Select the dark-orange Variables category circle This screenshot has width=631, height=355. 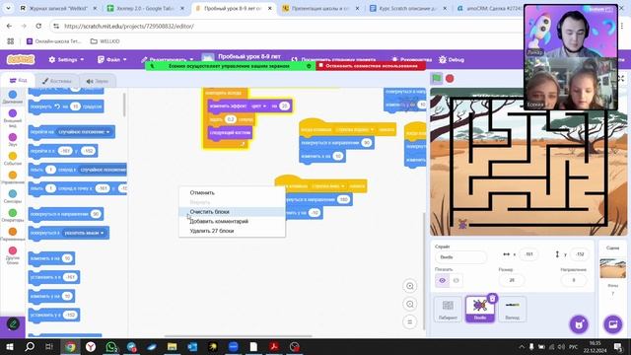coord(13,232)
